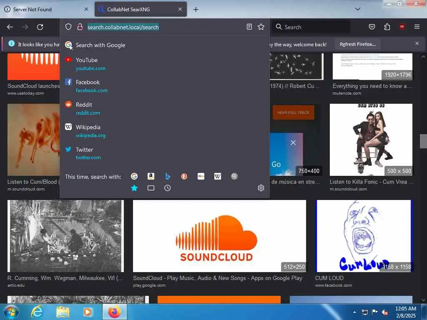Screen dimensions: 427x320
Task: Select the Wikipedia suggestion row
Action: [164, 131]
